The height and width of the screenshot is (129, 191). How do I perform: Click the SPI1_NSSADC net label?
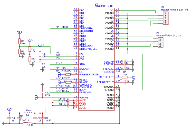[64, 71]
